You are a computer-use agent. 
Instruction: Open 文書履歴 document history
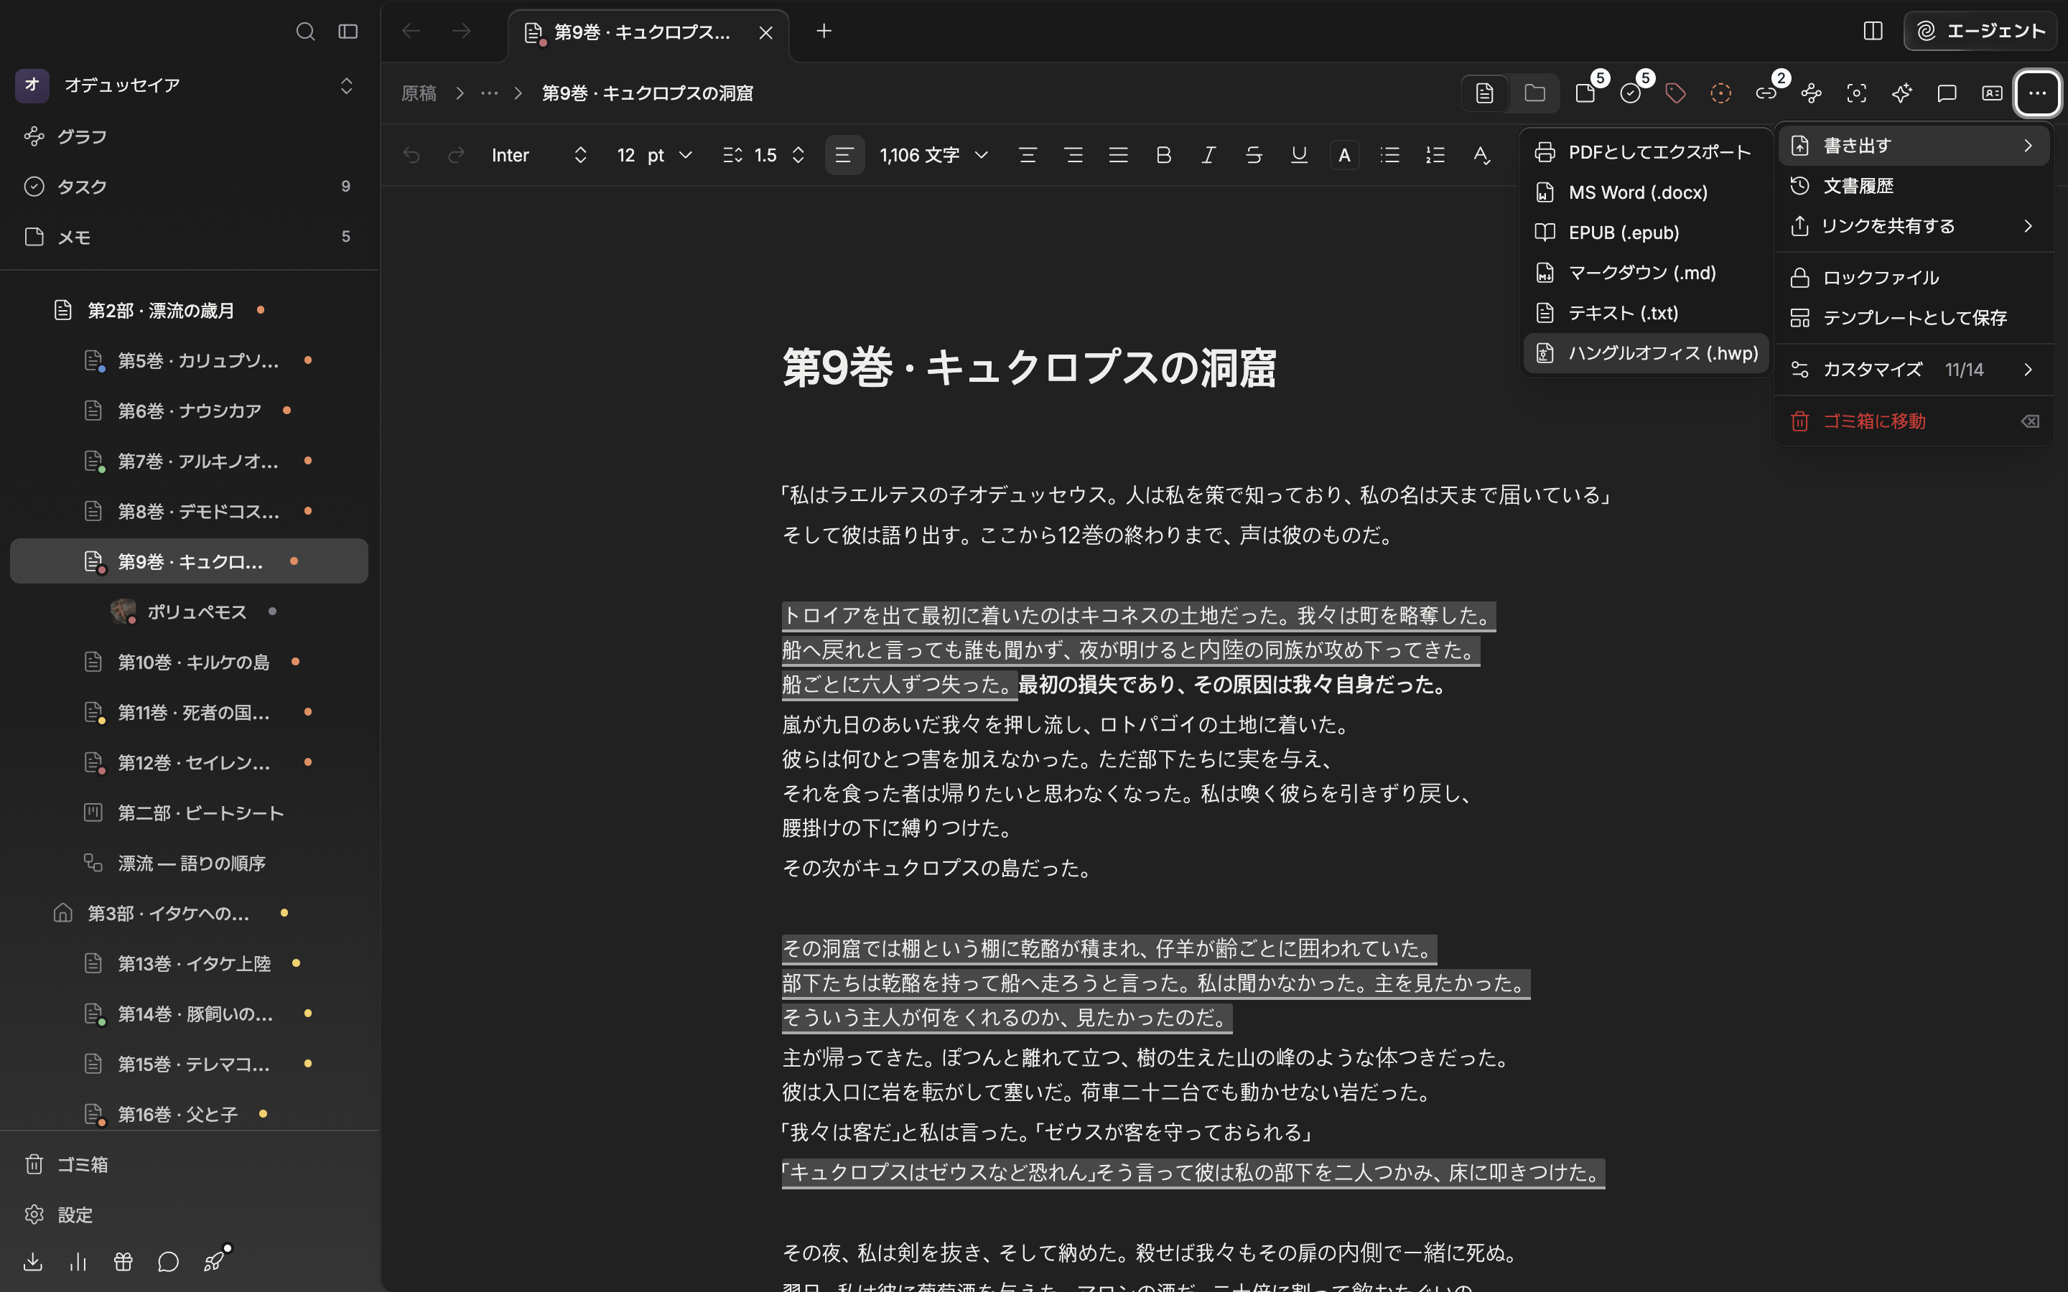[1914, 185]
